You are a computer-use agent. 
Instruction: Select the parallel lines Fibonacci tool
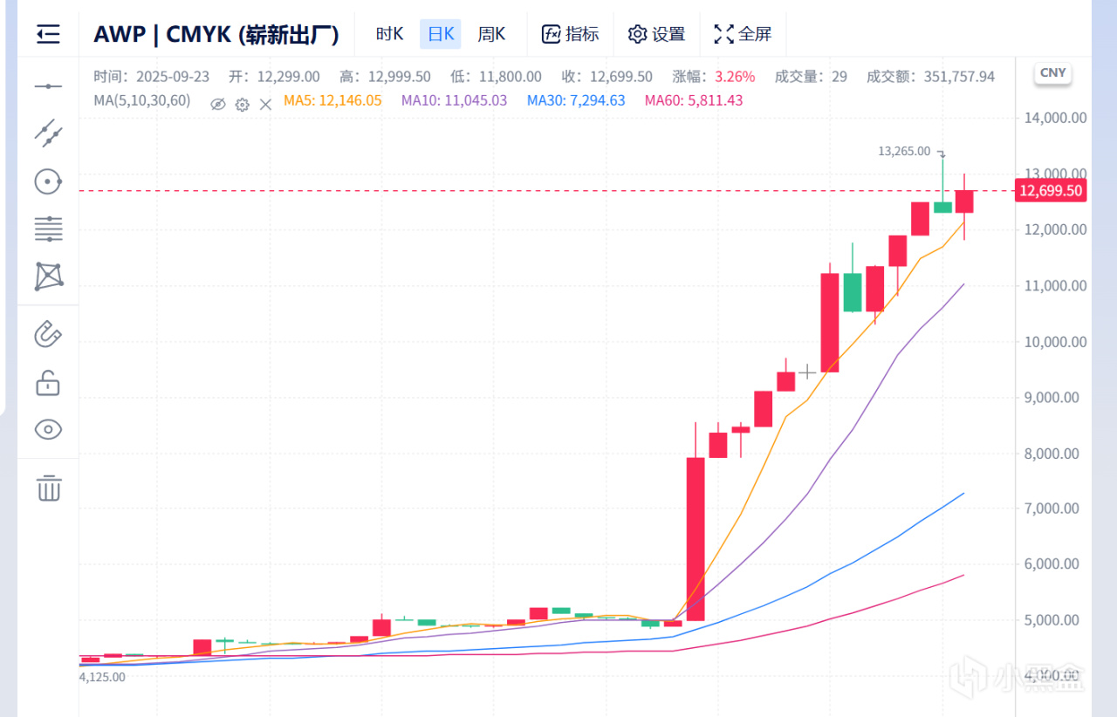48,229
